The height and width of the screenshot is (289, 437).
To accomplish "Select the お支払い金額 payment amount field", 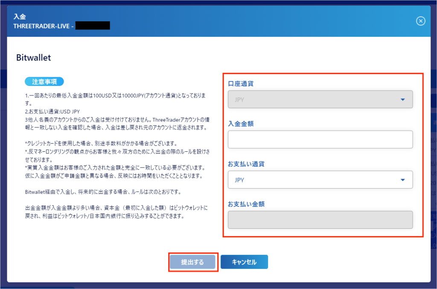I will [320, 219].
